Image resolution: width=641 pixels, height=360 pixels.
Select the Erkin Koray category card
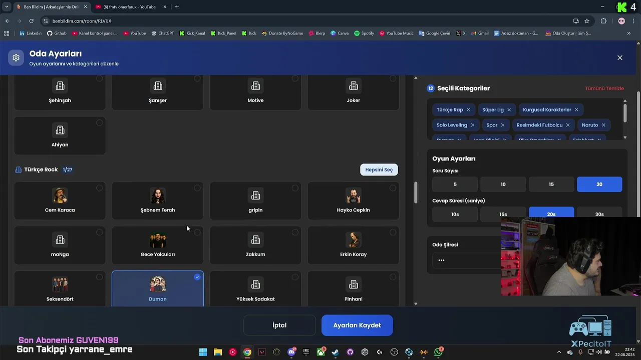(x=353, y=245)
